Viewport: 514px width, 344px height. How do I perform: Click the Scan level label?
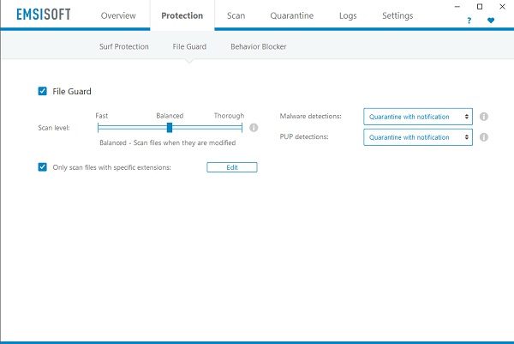(54, 128)
